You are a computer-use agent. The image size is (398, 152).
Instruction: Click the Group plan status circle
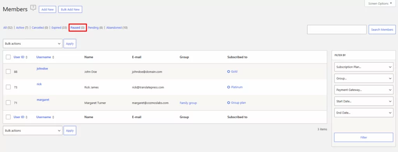coord(229,103)
